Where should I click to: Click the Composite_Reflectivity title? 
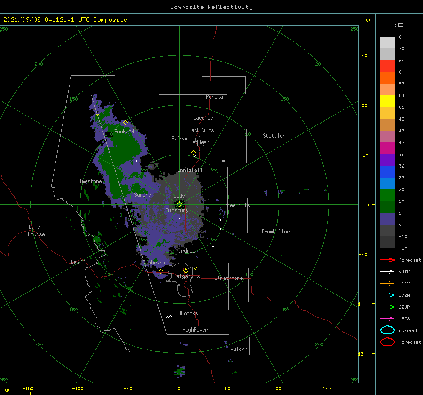(211, 7)
